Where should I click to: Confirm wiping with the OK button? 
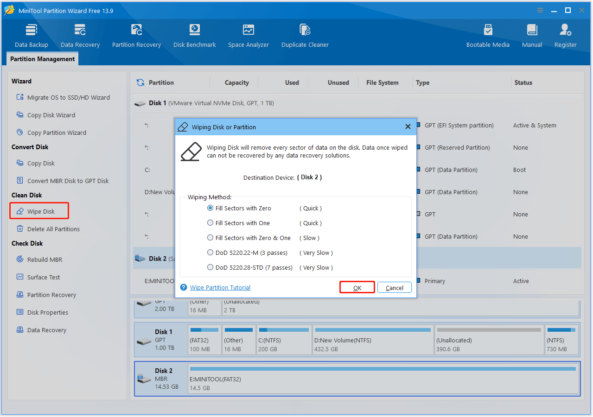click(357, 288)
